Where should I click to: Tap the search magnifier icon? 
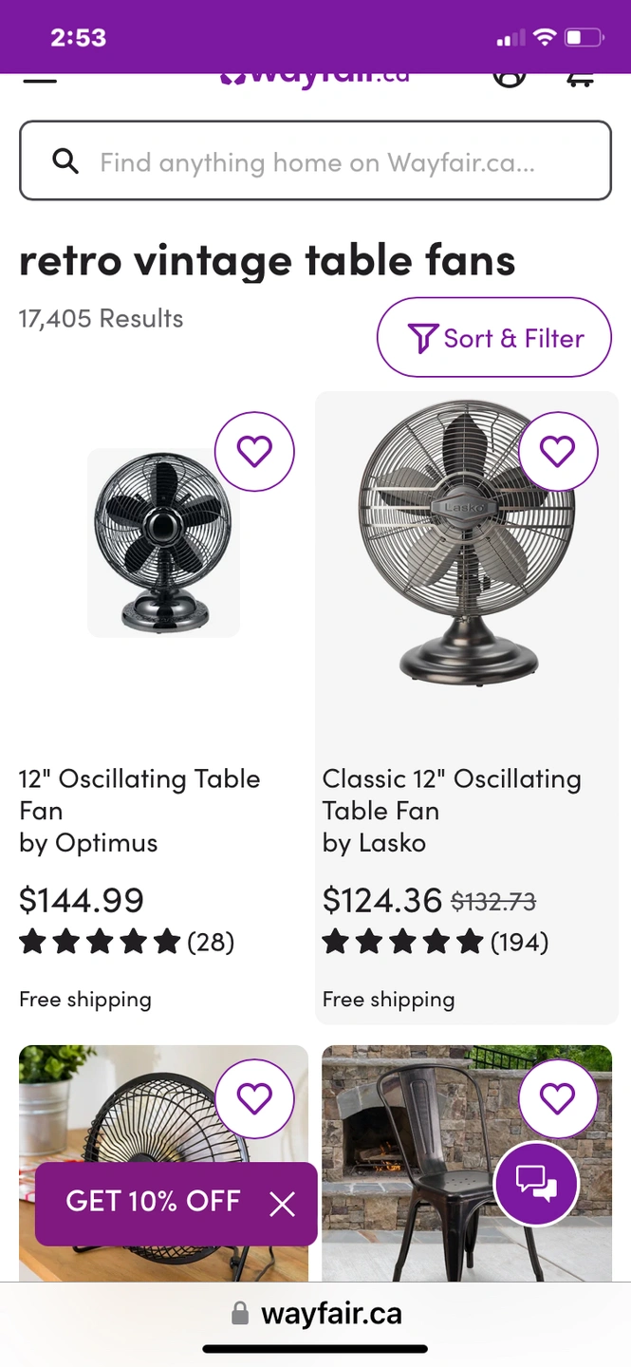coord(65,161)
